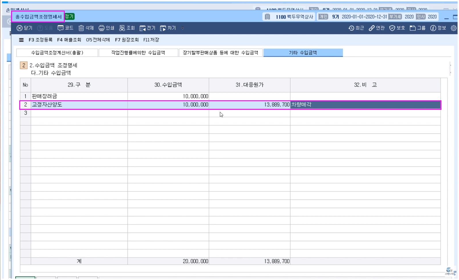Click F3 조정등록 button
Viewport: 459px width, 280px height.
click(x=41, y=40)
